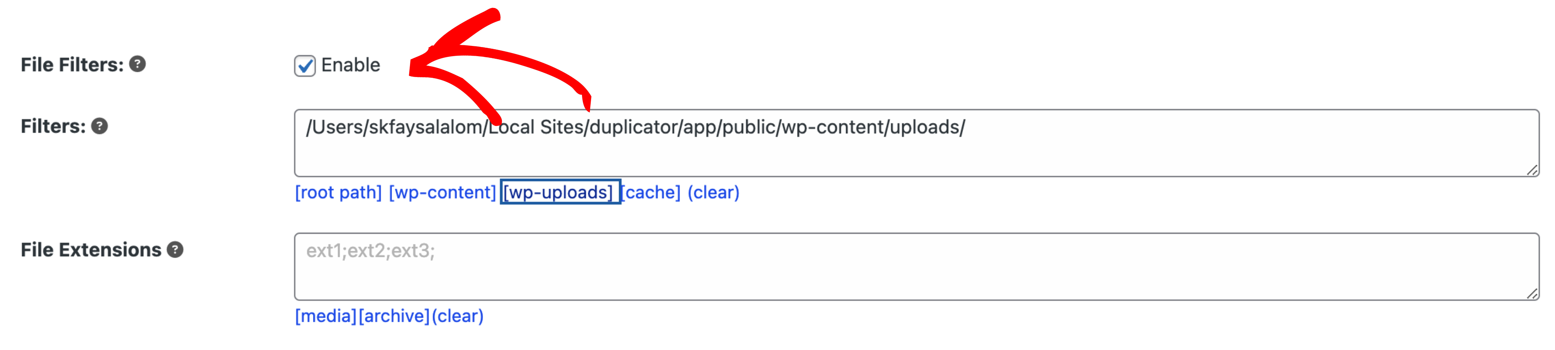Insert media file extensions
This screenshot has height=350, width=1555.
tap(326, 316)
